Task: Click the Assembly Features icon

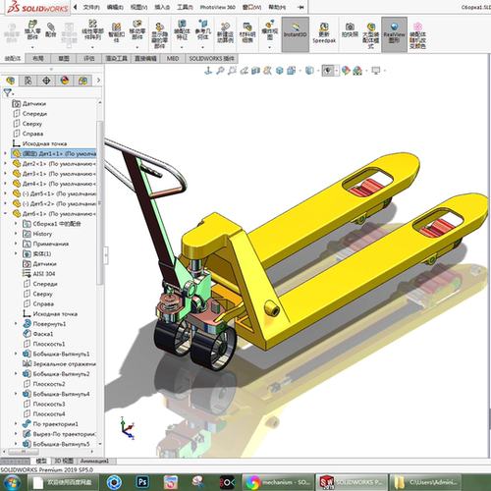Action: pos(182,24)
